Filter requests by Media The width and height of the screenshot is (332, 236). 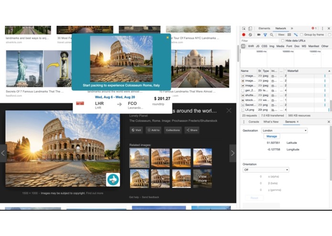(x=280, y=46)
